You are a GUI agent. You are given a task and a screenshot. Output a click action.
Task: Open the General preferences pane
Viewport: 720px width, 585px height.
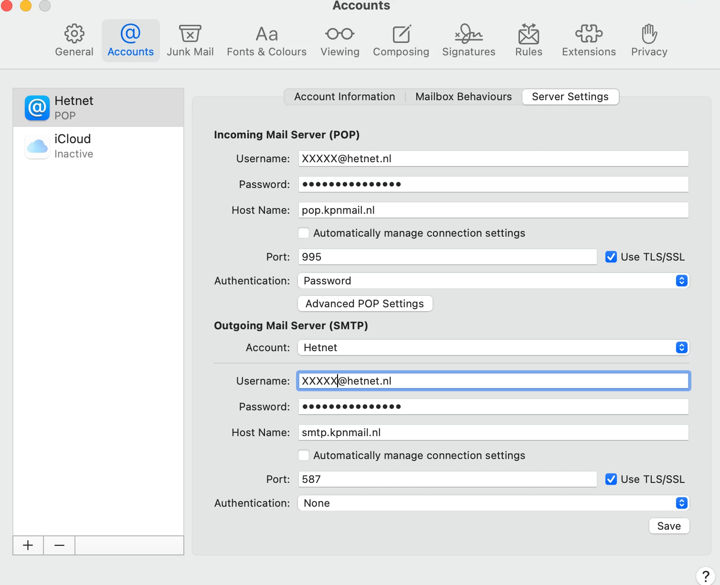click(x=74, y=41)
